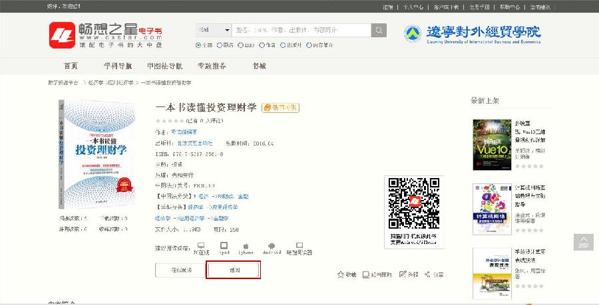
Task: Click the iphone Apple logo icon
Action: pos(246,246)
